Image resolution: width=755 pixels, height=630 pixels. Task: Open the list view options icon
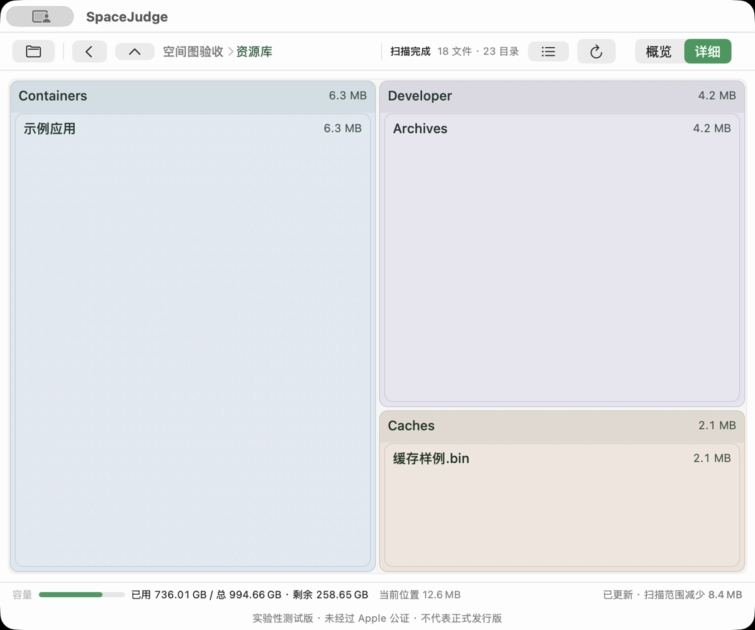(549, 52)
